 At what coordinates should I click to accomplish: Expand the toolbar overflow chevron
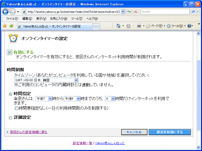click(x=199, y=24)
